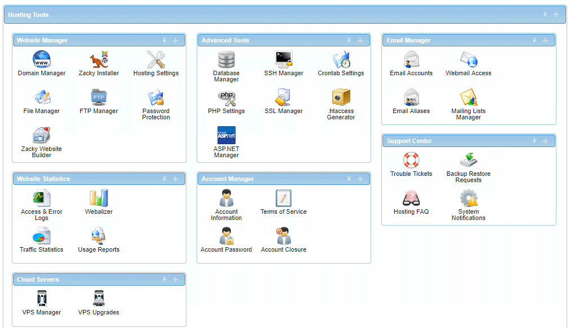Image resolution: width=570 pixels, height=328 pixels.
Task: Click the VPS Manager server icon
Action: (x=41, y=298)
